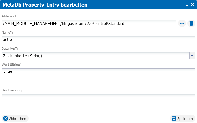Click the Datentyp label
Viewport: 197px width, 123px height.
(10, 48)
